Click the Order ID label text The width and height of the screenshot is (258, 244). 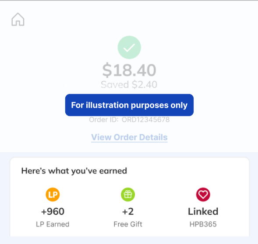click(x=104, y=120)
